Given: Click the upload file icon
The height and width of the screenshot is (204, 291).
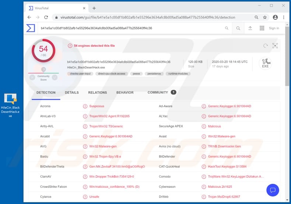Looking at the screenshot, I should 250,28.
